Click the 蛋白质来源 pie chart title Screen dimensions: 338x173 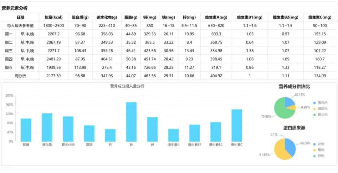(294, 128)
